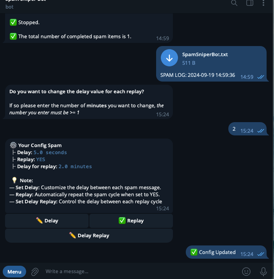Click the 5.0 seconds delay value
274x279 pixels.
(x=50, y=153)
